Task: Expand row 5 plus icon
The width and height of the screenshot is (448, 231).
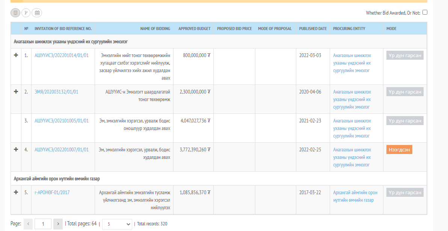Action: click(x=16, y=192)
